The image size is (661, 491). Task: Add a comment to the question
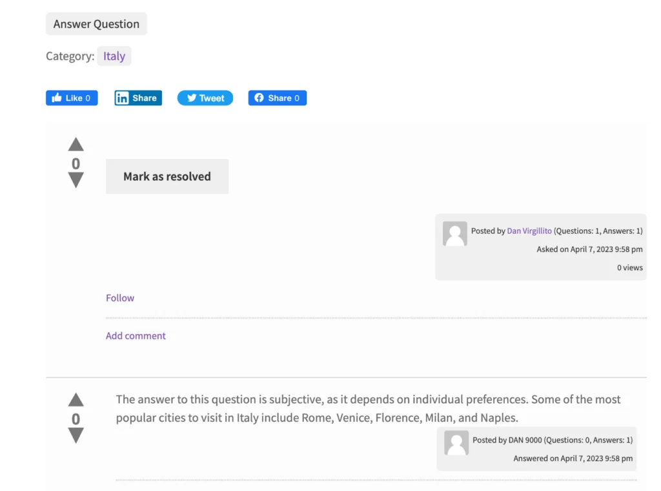[136, 336]
